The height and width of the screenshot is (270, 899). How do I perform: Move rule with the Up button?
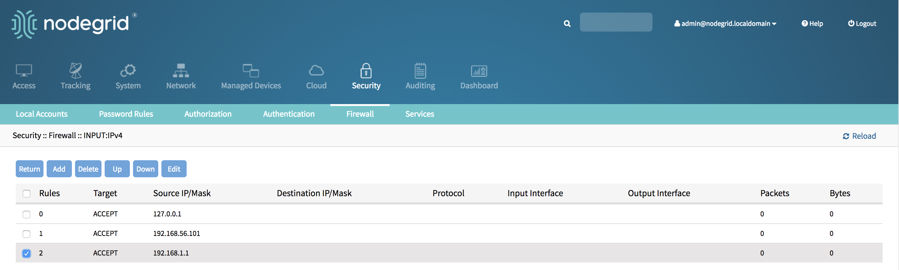(117, 169)
